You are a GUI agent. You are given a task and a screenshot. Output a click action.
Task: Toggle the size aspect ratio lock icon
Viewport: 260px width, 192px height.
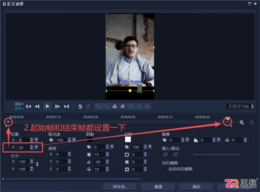37,164
